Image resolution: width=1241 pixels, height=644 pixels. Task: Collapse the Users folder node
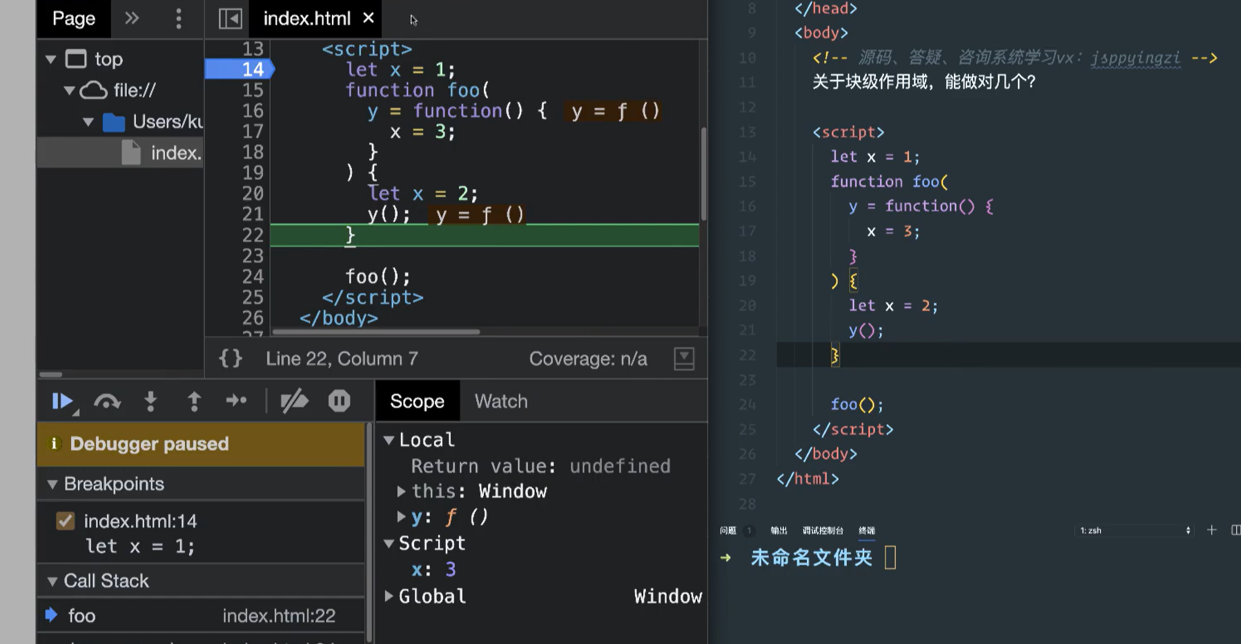coord(88,122)
